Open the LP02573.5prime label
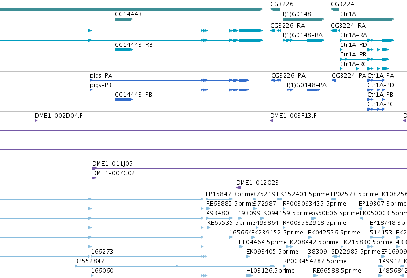The width and height of the screenshot is (407, 278). pyautogui.click(x=354, y=194)
